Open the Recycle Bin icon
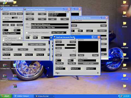 tap(15, 66)
